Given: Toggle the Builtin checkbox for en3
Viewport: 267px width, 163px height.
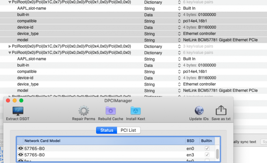Looking at the screenshot, I should (207, 155).
